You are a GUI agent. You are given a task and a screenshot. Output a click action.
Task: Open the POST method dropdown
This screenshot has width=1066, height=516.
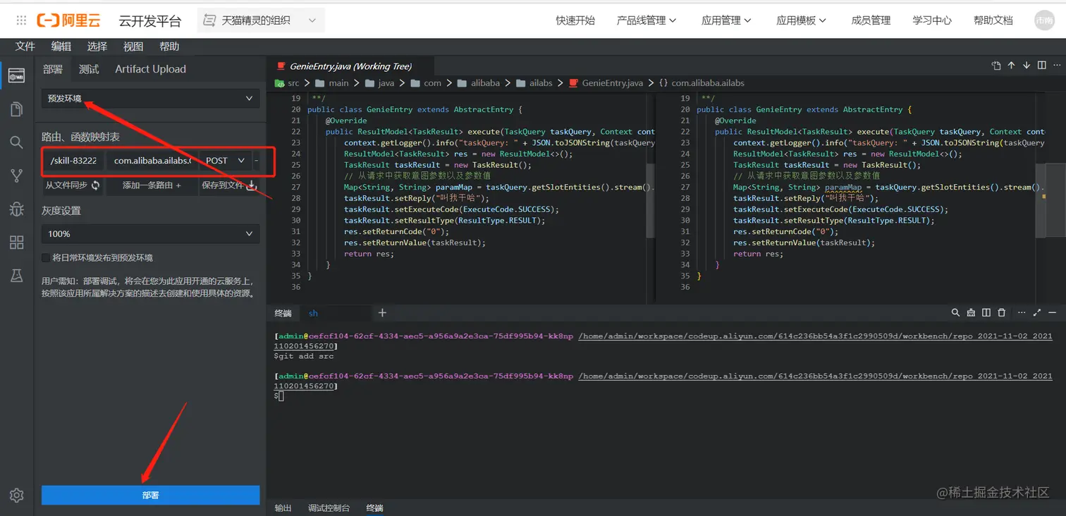pyautogui.click(x=225, y=161)
